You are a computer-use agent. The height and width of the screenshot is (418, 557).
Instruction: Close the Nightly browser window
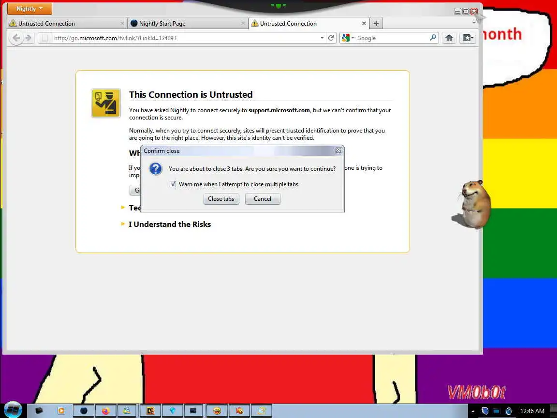pyautogui.click(x=474, y=12)
